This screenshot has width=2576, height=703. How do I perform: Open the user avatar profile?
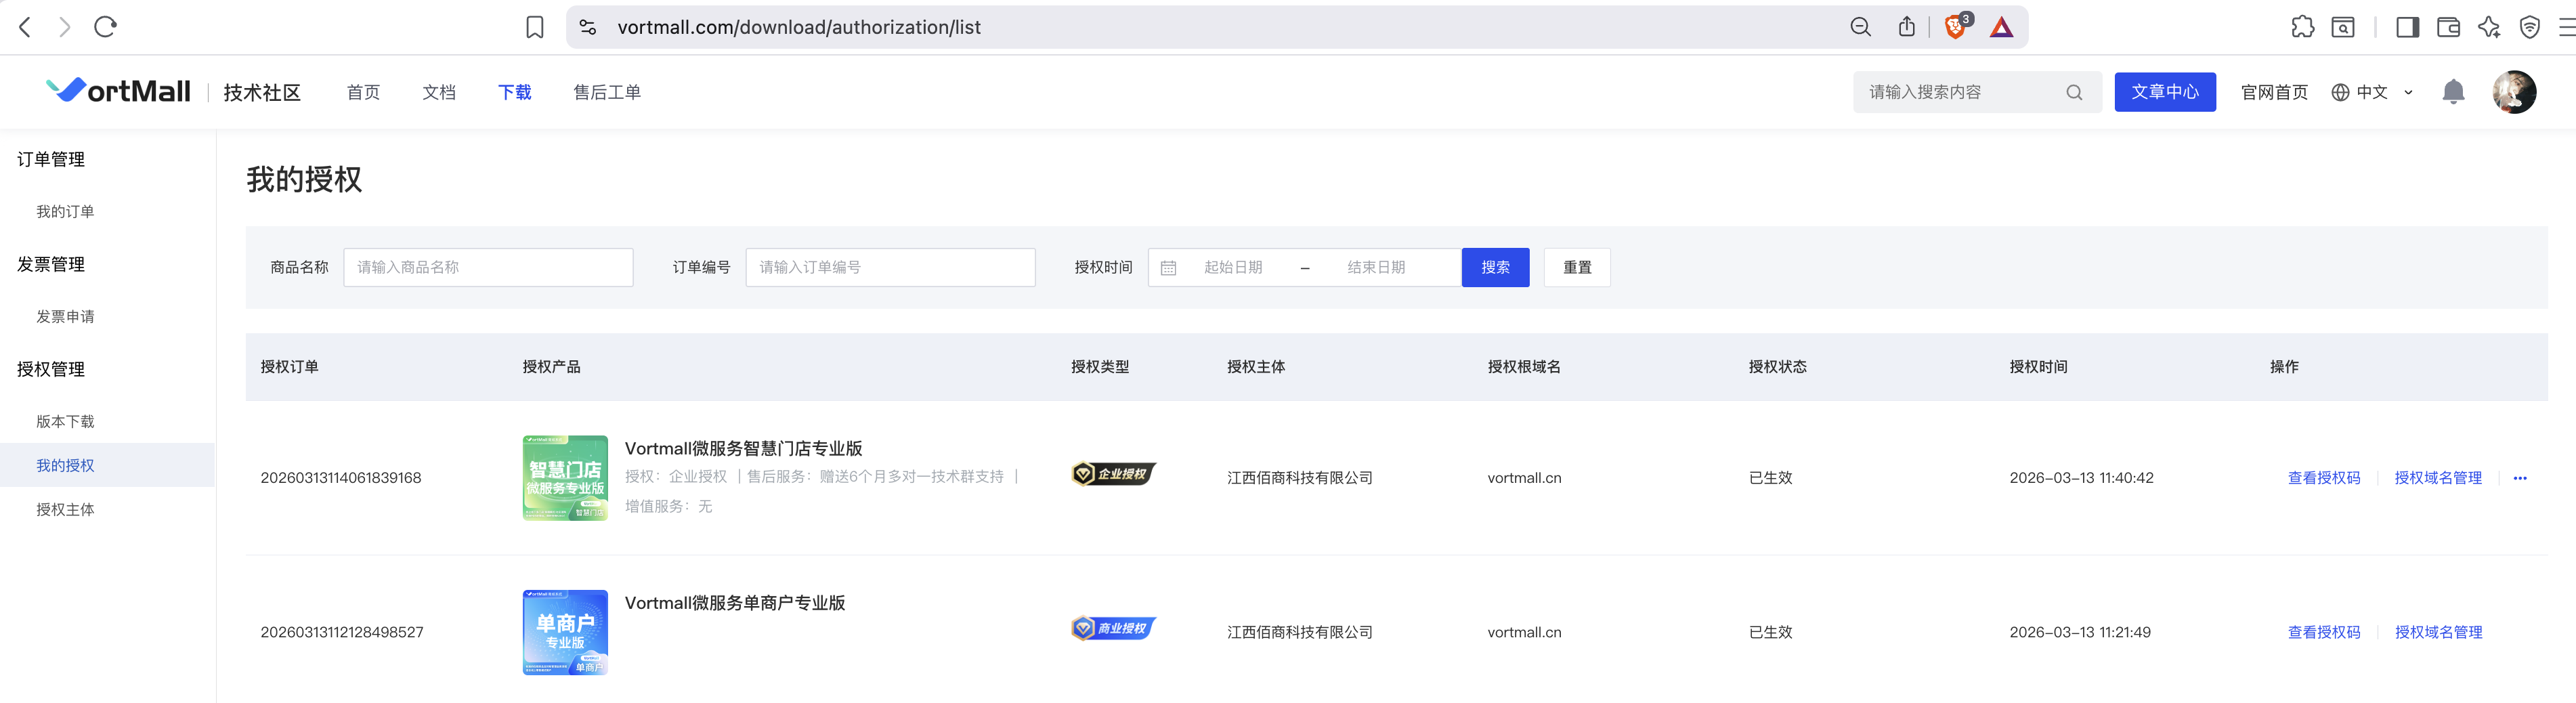coord(2513,92)
